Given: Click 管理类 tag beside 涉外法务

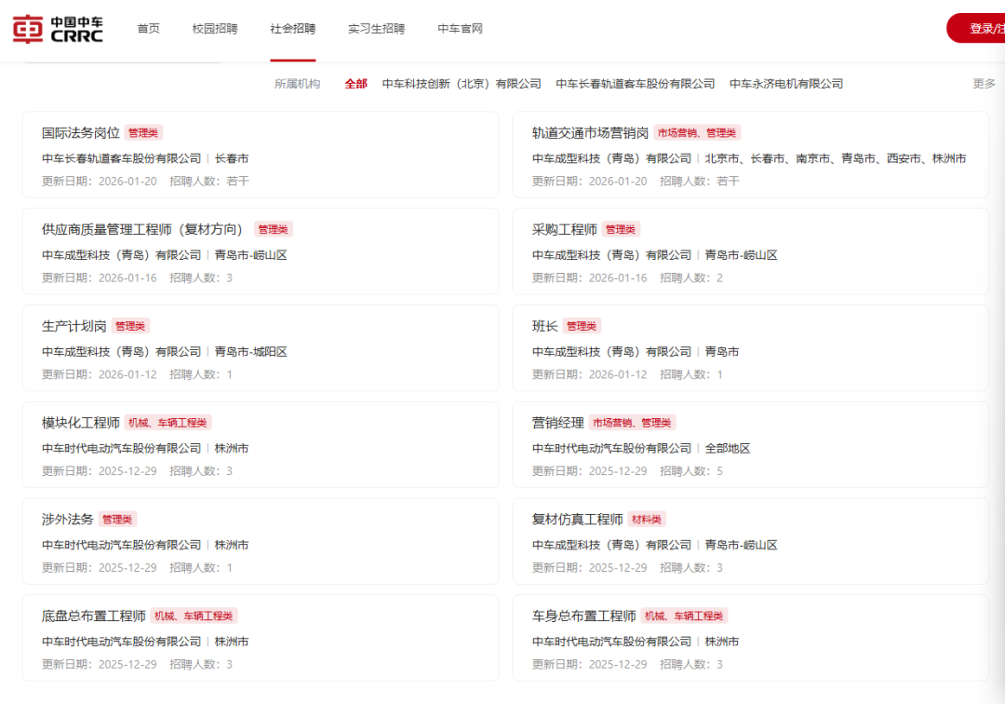Looking at the screenshot, I should [x=117, y=520].
